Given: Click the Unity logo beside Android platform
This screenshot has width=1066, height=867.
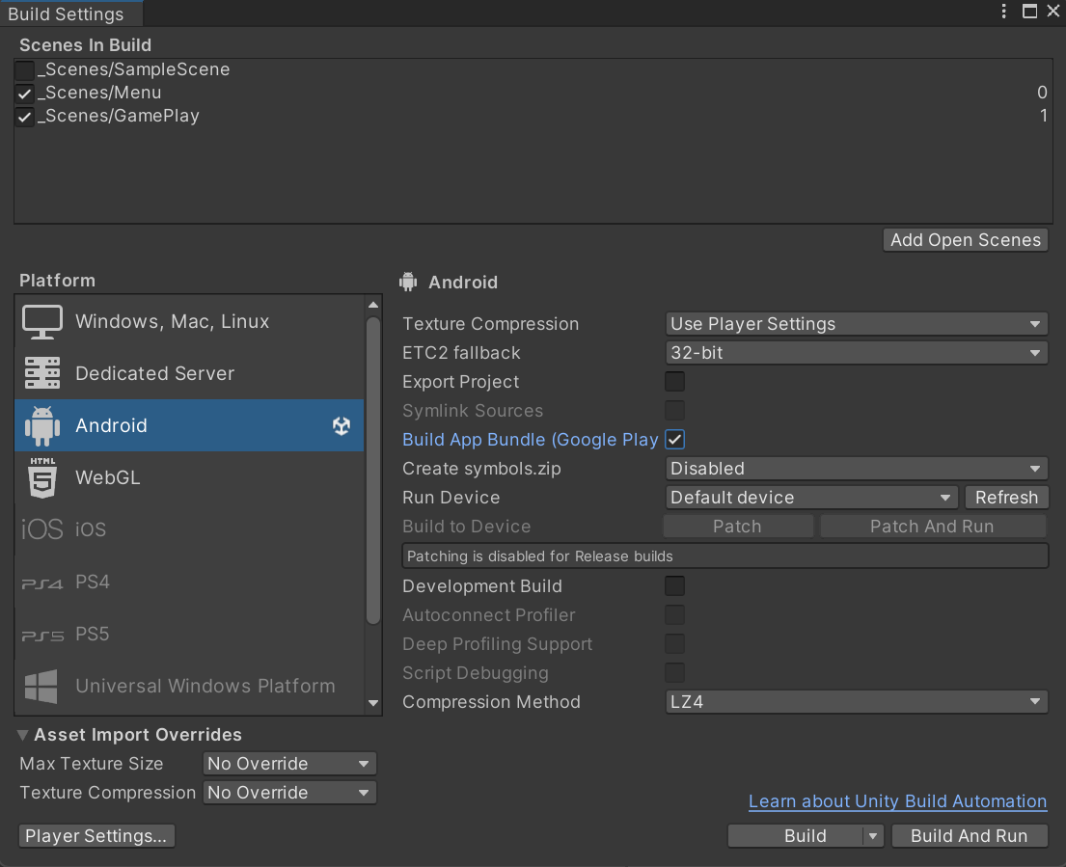Looking at the screenshot, I should click(x=342, y=426).
